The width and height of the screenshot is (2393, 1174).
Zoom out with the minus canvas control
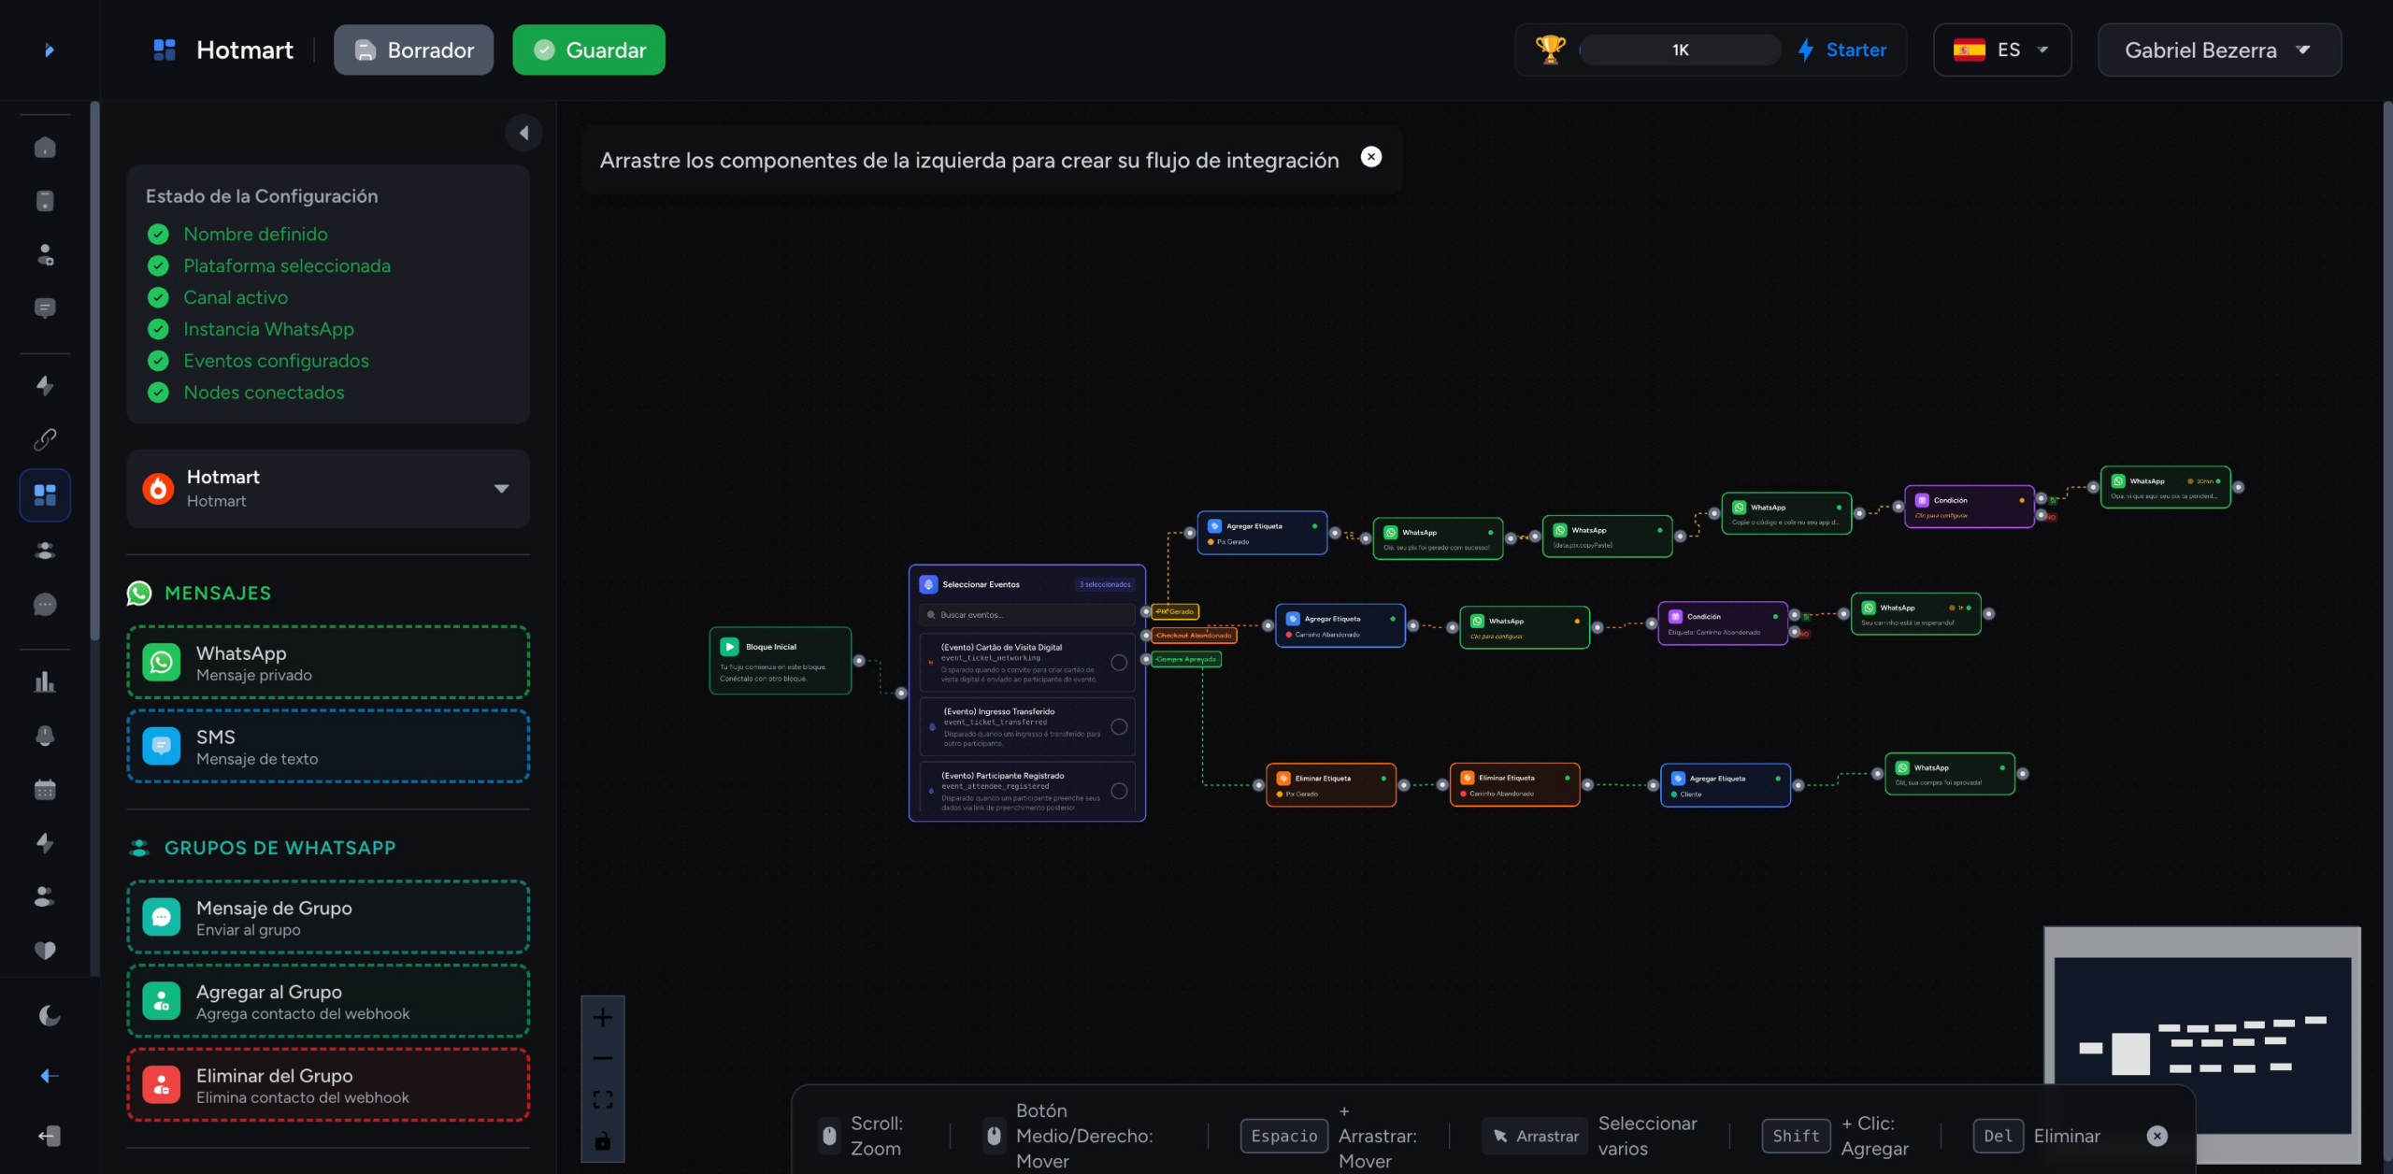pos(603,1058)
